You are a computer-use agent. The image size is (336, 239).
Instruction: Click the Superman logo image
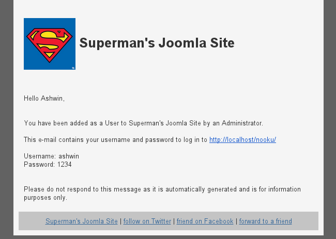[50, 44]
